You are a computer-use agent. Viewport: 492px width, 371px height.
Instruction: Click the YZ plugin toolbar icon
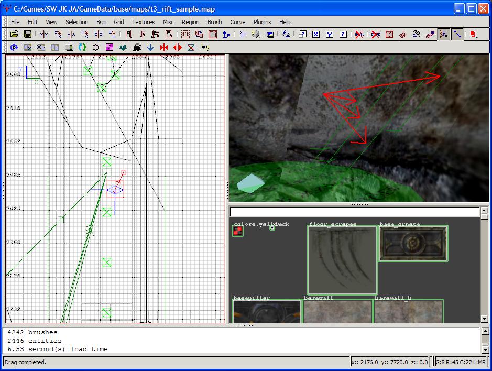(x=55, y=47)
